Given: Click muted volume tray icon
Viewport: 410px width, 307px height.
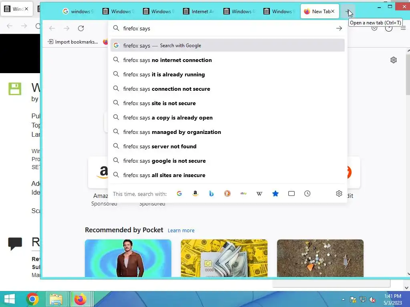Looking at the screenshot, I should [x=372, y=299].
